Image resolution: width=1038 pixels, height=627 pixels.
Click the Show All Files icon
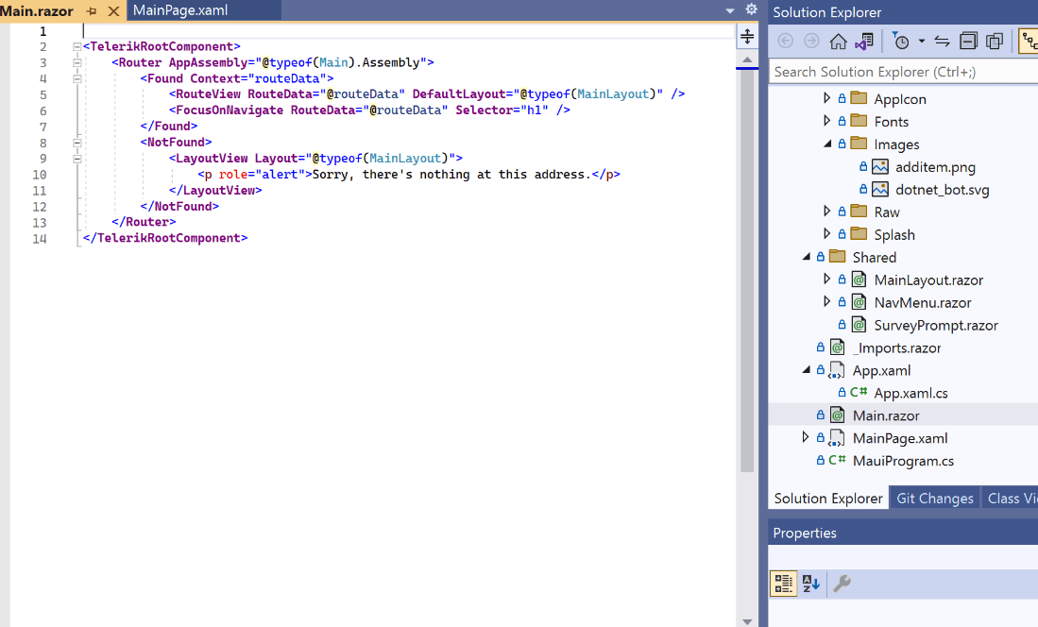(995, 41)
